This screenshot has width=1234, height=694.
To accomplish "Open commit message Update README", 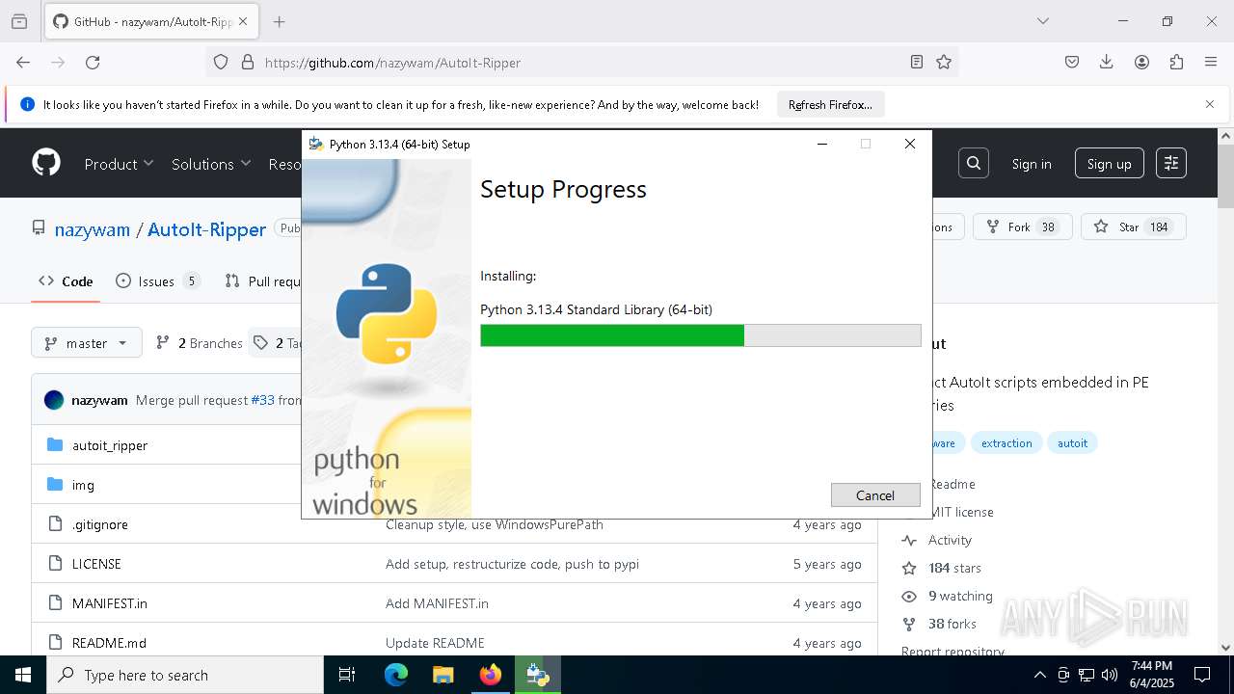I will click(435, 643).
